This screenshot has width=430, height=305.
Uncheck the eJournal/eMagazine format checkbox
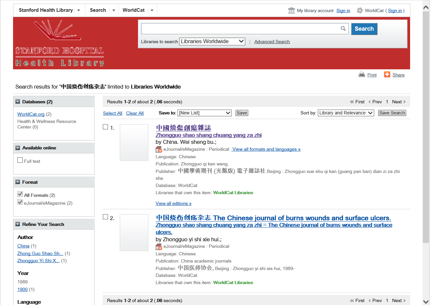20,202
